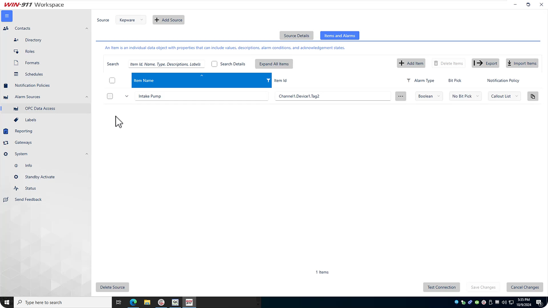This screenshot has height=308, width=548.
Task: Click the safely remove hardware tray icon
Action: (490, 302)
